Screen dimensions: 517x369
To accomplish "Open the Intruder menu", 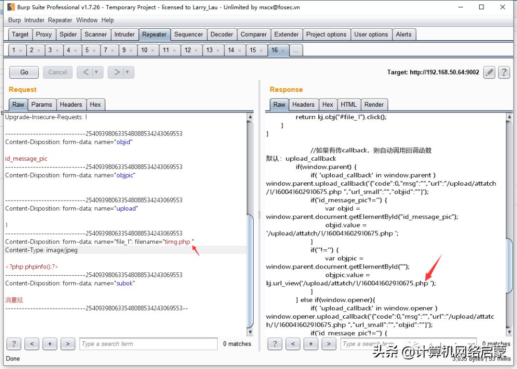I will coord(34,20).
